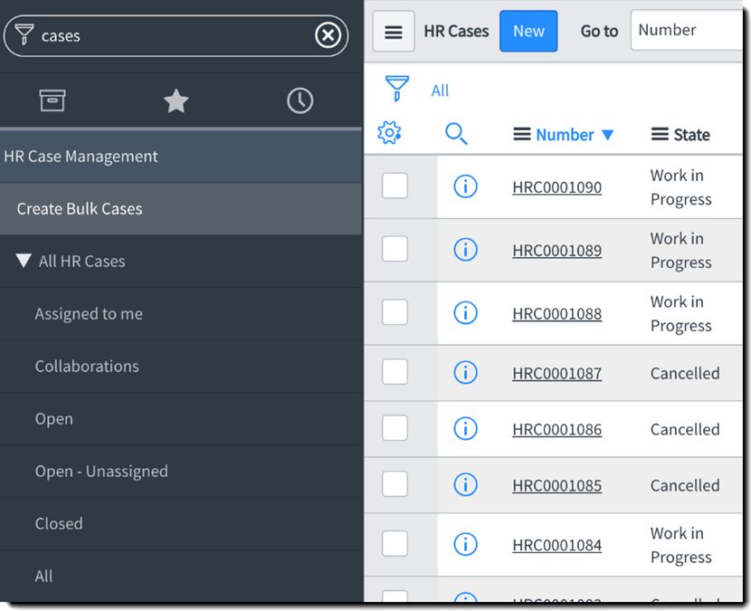The width and height of the screenshot is (751, 611).
Task: Click the New button
Action: 528,32
